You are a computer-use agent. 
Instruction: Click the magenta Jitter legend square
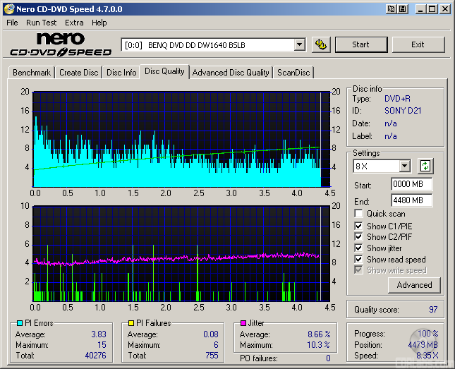(x=243, y=324)
